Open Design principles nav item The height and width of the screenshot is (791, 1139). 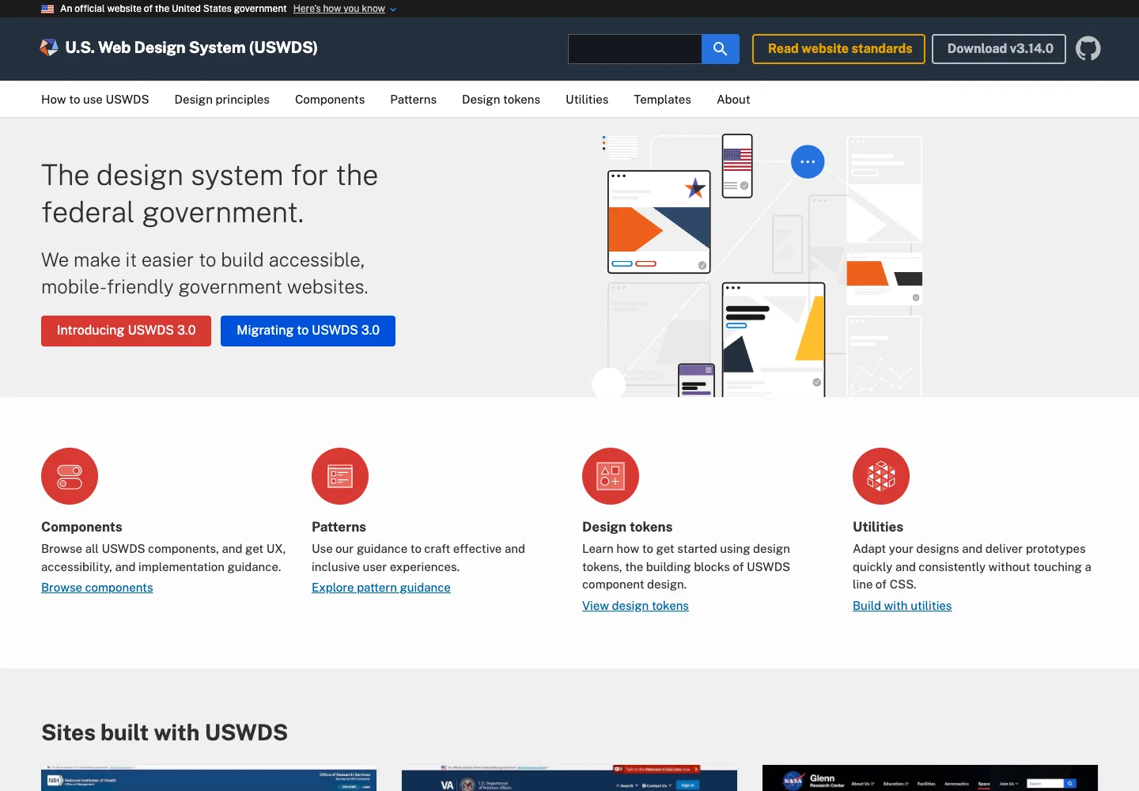coord(222,100)
